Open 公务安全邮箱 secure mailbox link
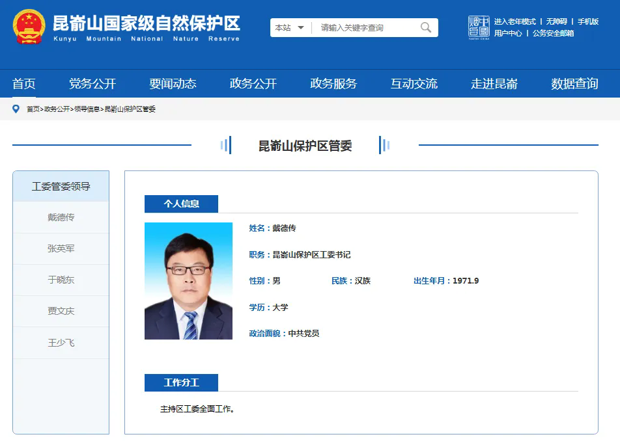 point(553,33)
